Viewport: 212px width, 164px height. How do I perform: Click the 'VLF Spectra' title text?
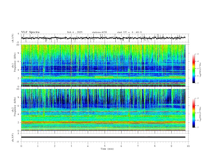[x=30, y=32]
